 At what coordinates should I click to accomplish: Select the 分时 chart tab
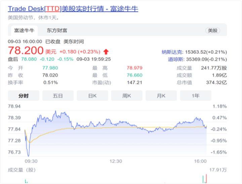[x=24, y=96]
